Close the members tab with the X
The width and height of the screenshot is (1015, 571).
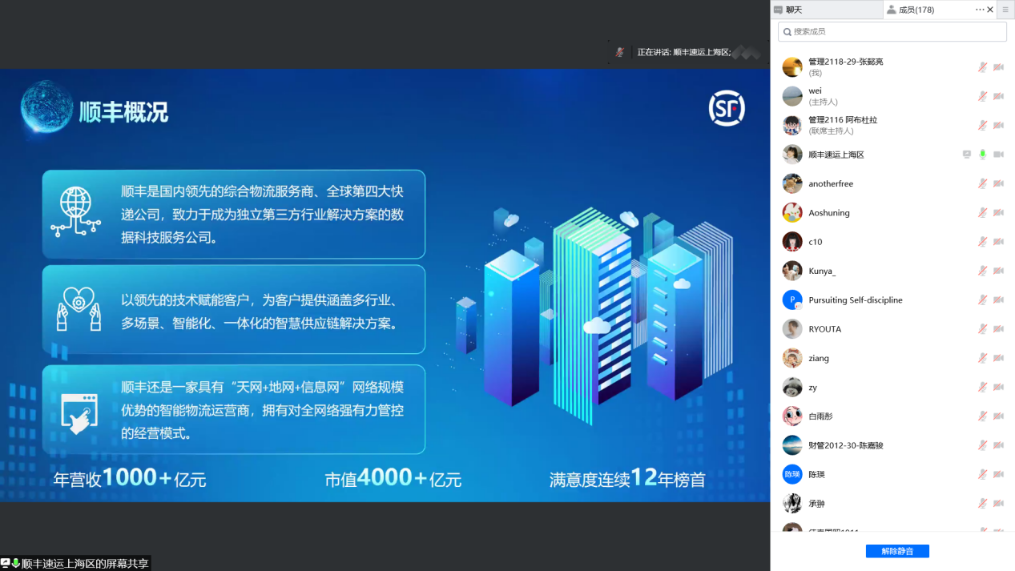[990, 10]
